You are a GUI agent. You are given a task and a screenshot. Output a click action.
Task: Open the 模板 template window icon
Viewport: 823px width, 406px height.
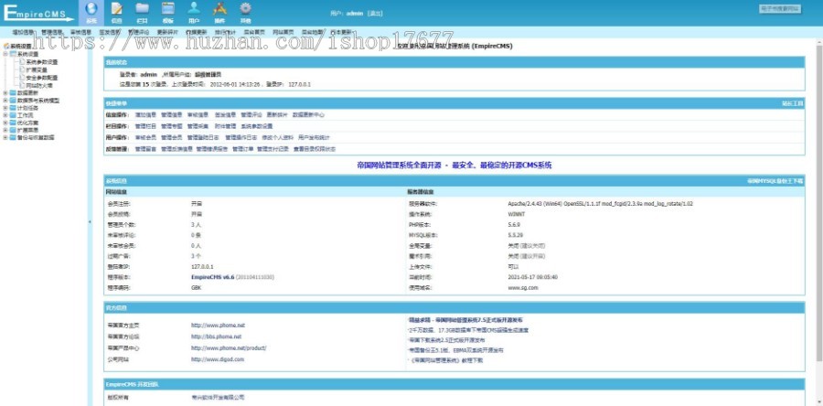(168, 10)
